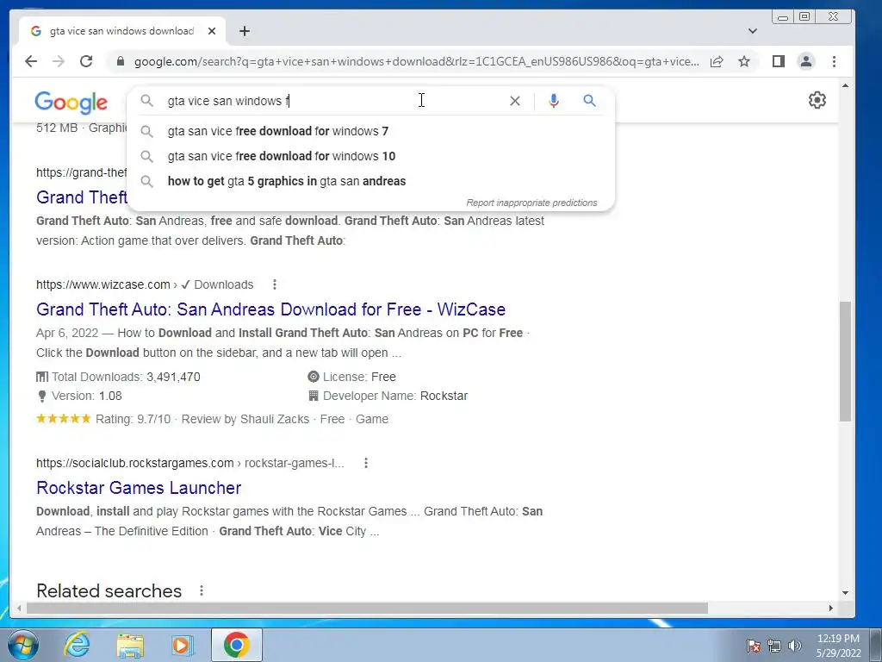Open options for wizcase result
Image resolution: width=882 pixels, height=662 pixels.
275,284
